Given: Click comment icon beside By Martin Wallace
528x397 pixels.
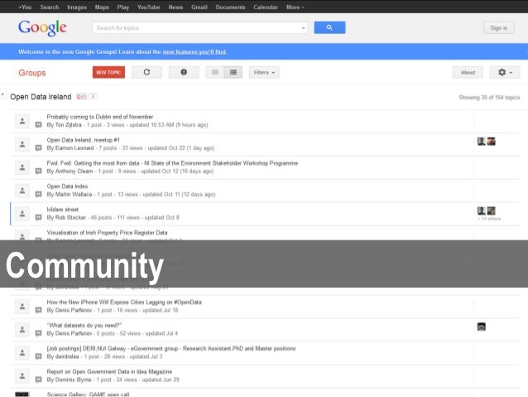Looking at the screenshot, I should (39, 194).
